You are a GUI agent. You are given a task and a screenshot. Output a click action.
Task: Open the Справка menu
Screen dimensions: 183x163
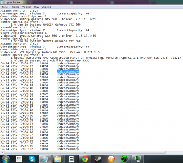(47, 7)
